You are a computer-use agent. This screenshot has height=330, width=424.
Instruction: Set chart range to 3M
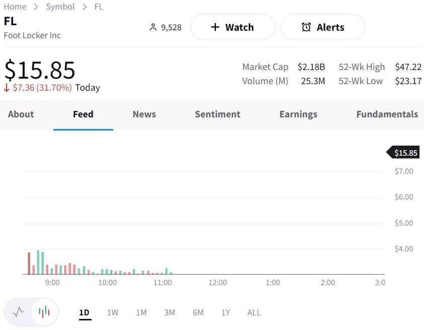(x=169, y=312)
